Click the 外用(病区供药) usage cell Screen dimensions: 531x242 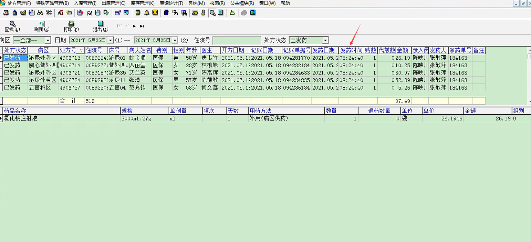(286, 118)
